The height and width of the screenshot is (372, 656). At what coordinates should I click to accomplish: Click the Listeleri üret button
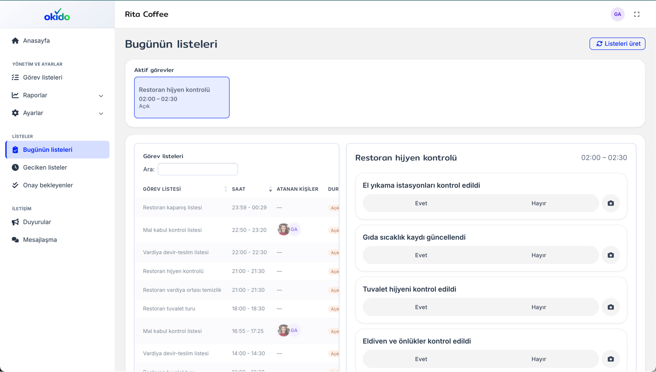617,44
